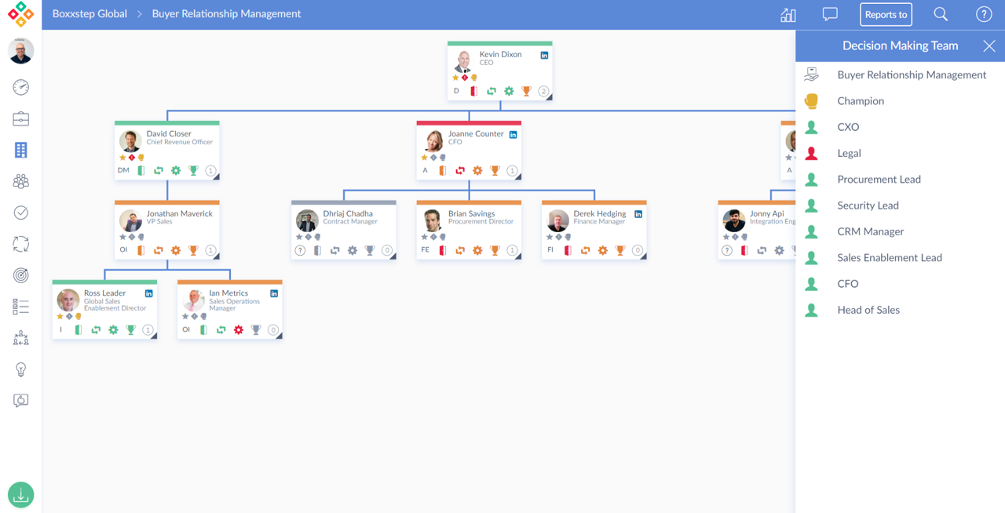Expand Jonathan Maverick card corner triangle
1005x513 pixels.
pyautogui.click(x=216, y=256)
